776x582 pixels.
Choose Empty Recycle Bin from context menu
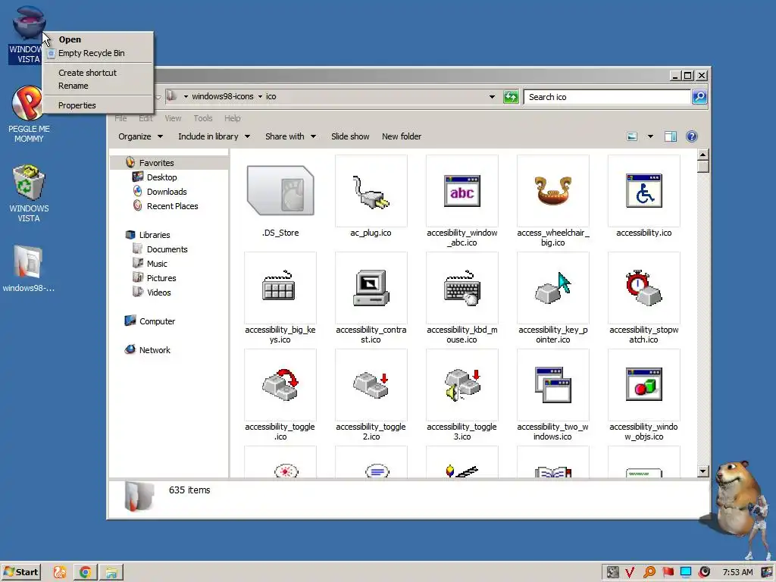click(98, 53)
